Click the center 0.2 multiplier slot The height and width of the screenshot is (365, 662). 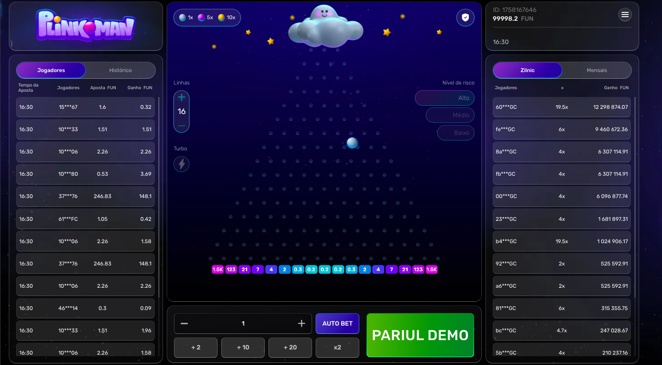tap(325, 270)
